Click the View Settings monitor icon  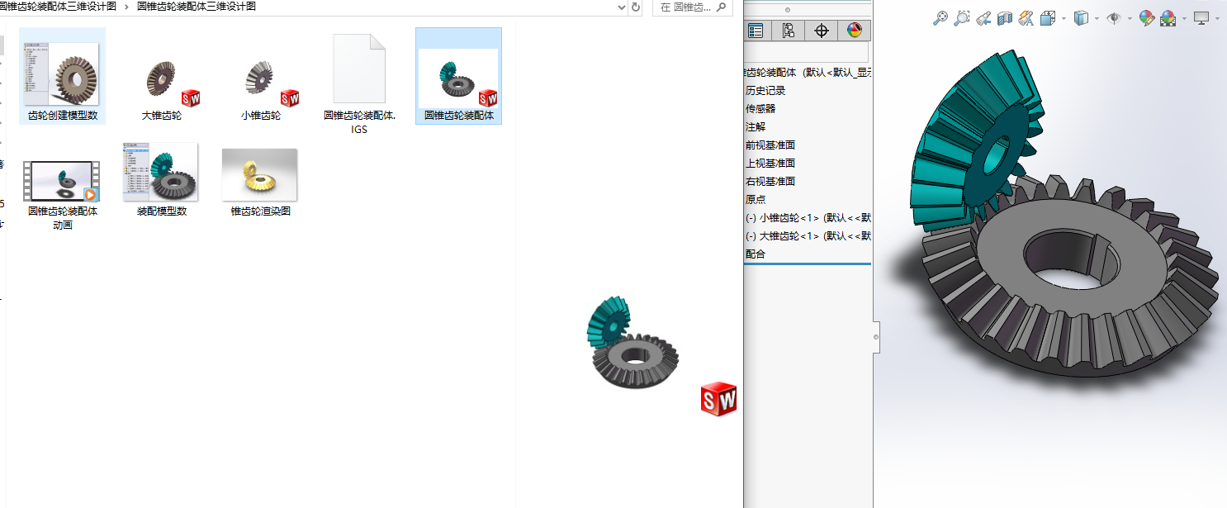click(x=1201, y=17)
